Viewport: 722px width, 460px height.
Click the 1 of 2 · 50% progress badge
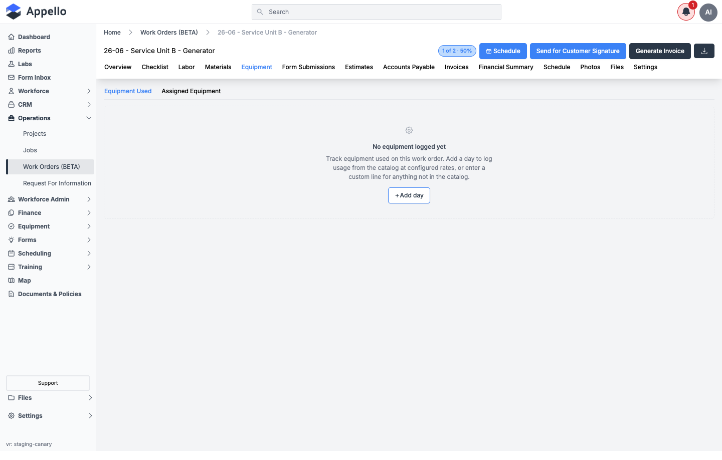(457, 51)
